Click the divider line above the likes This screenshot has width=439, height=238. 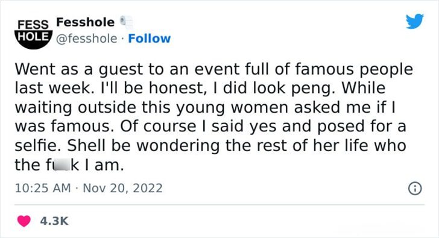(x=219, y=205)
